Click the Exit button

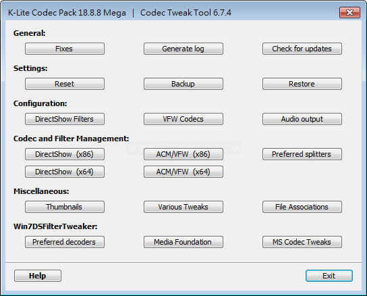[329, 276]
